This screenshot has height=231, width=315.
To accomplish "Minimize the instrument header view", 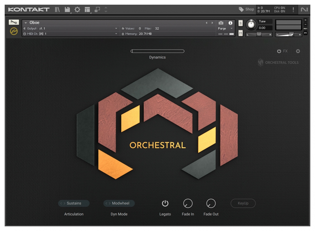I will pyautogui.click(x=305, y=24).
